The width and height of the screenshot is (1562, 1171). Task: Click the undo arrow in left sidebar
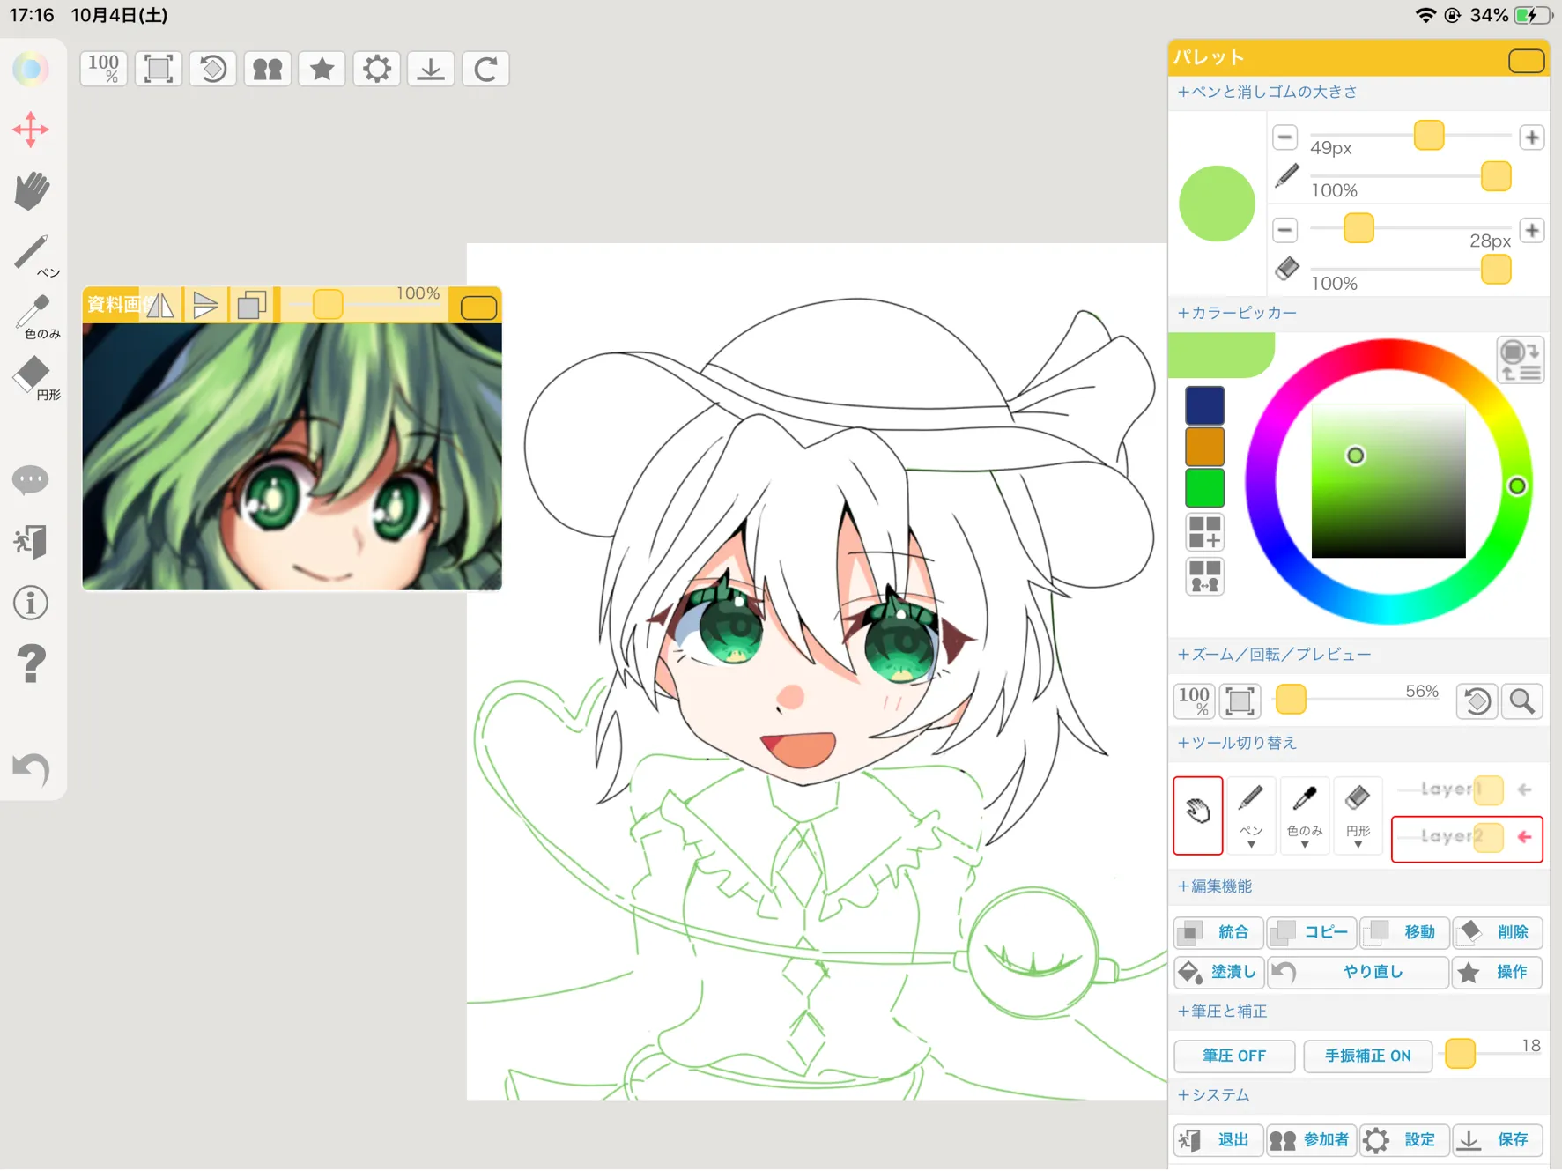pos(32,769)
